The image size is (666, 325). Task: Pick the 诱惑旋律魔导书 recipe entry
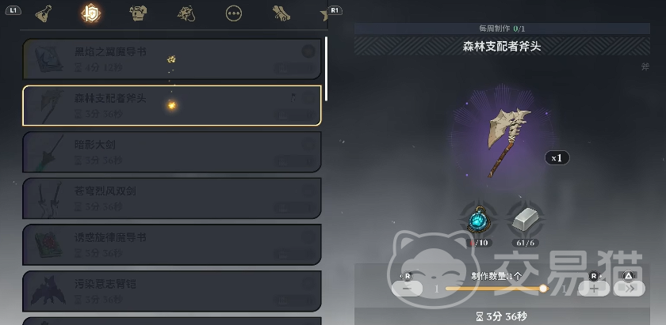172,245
